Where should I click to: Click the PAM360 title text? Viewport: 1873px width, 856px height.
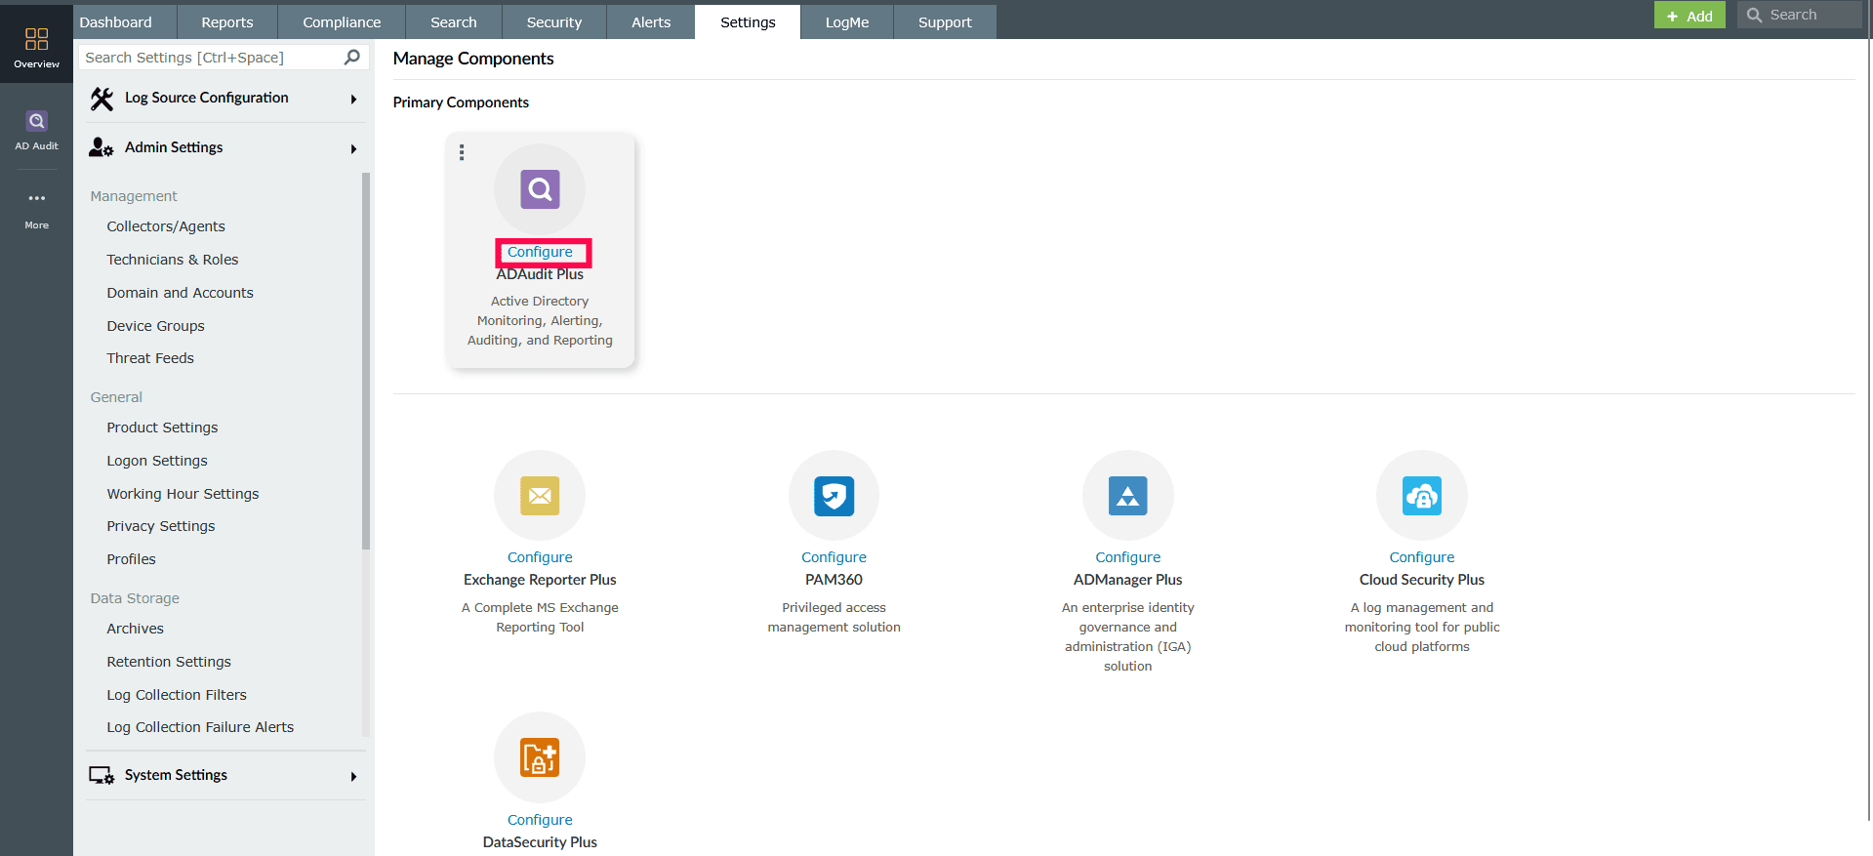(x=835, y=580)
